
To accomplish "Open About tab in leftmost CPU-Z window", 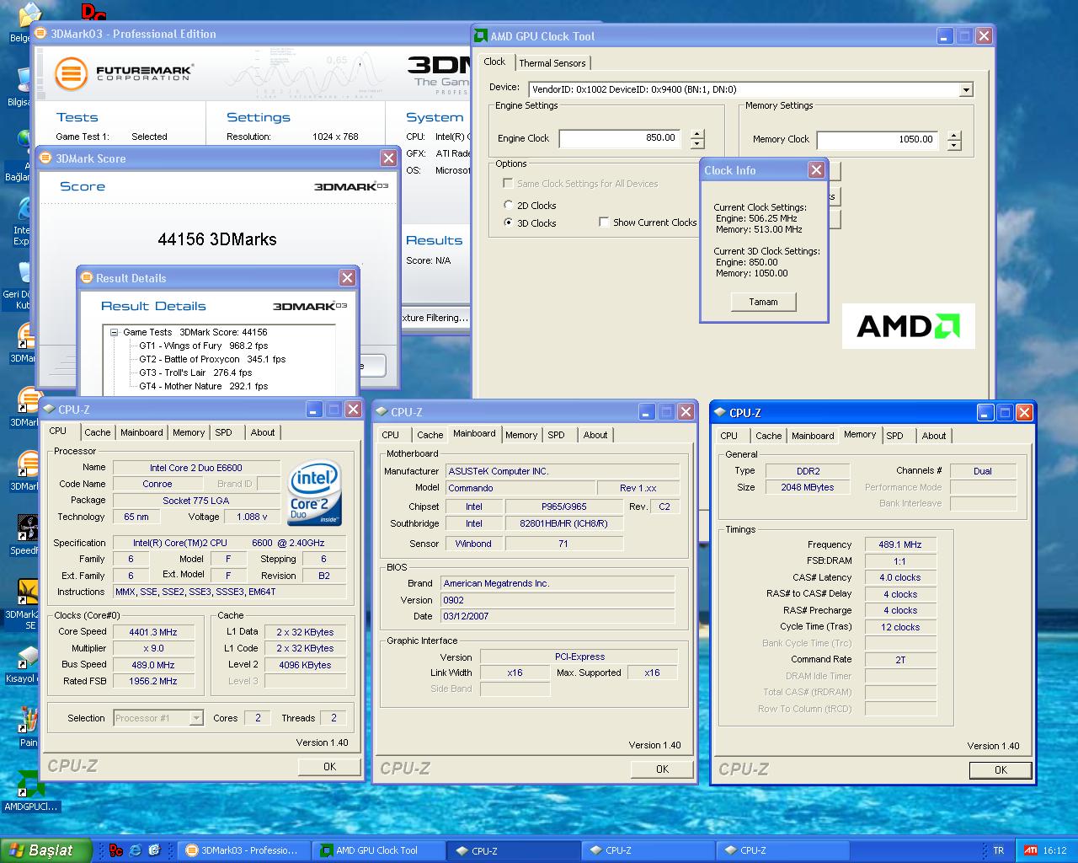I will point(263,432).
